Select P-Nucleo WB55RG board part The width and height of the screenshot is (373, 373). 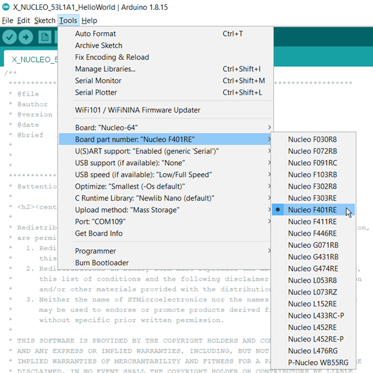(313, 362)
